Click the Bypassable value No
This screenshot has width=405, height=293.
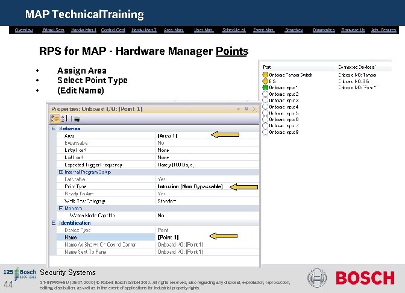tap(161, 143)
